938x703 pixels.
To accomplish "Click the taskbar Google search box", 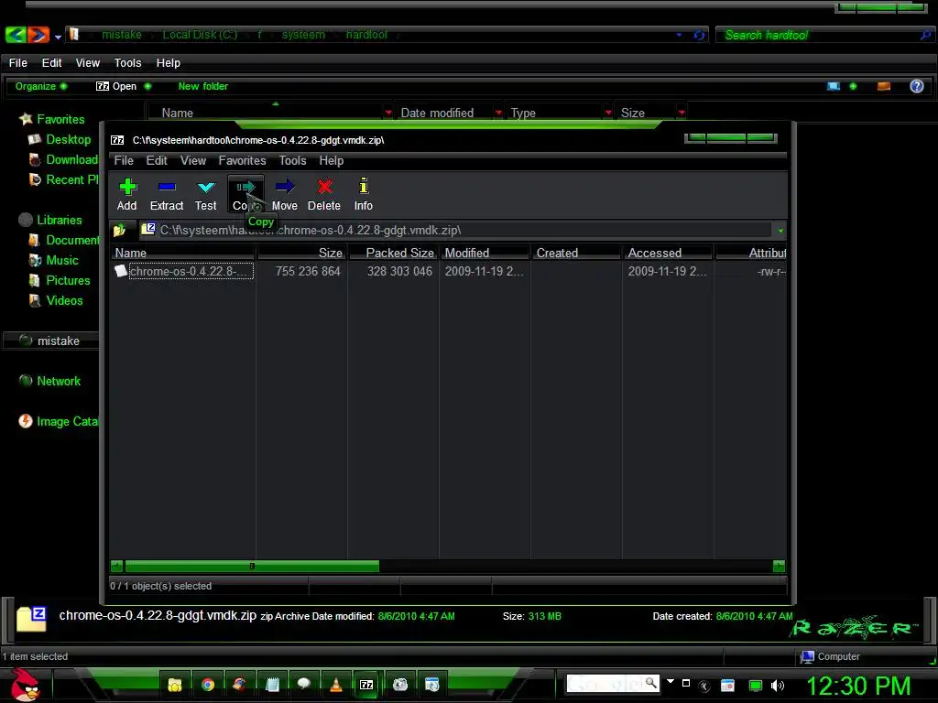I will pos(613,683).
